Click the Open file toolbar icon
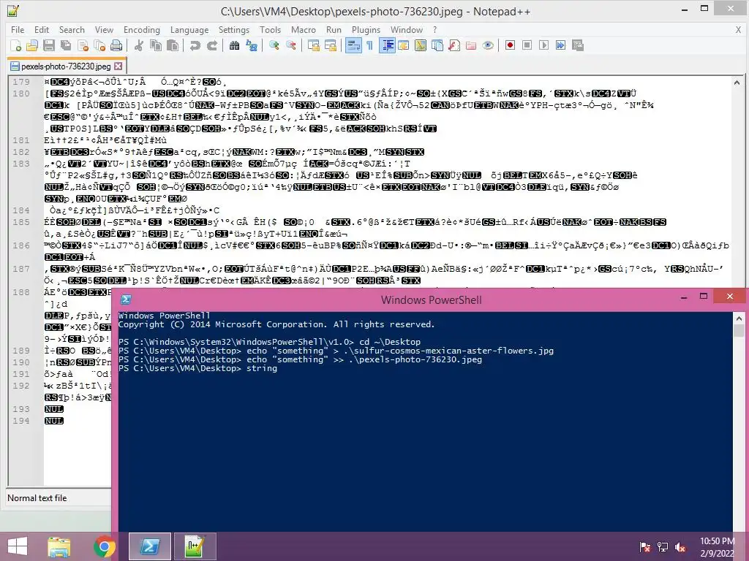This screenshot has width=749, height=561. point(32,45)
